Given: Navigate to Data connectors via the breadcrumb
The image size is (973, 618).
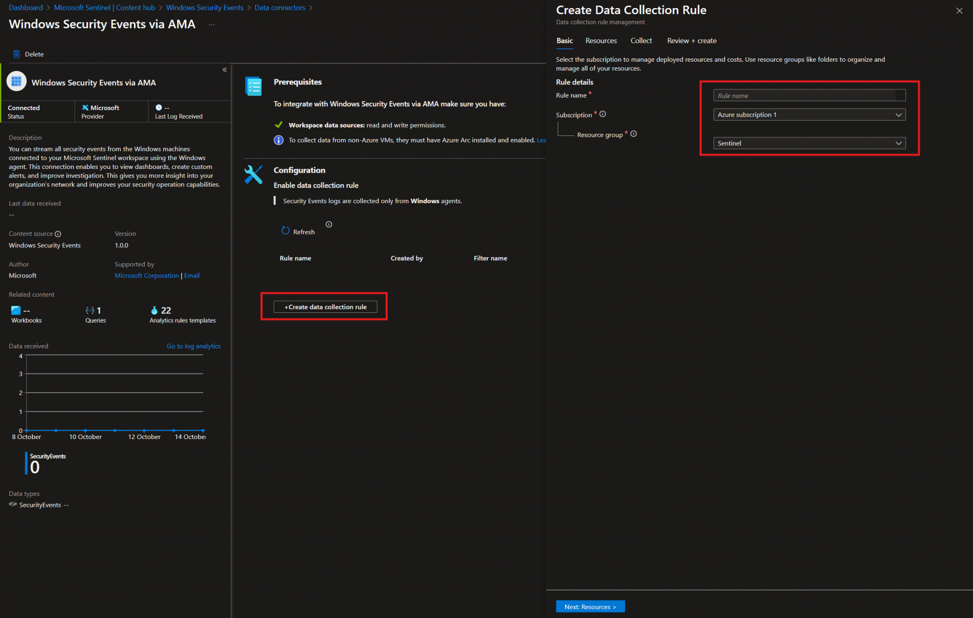Looking at the screenshot, I should click(280, 7).
